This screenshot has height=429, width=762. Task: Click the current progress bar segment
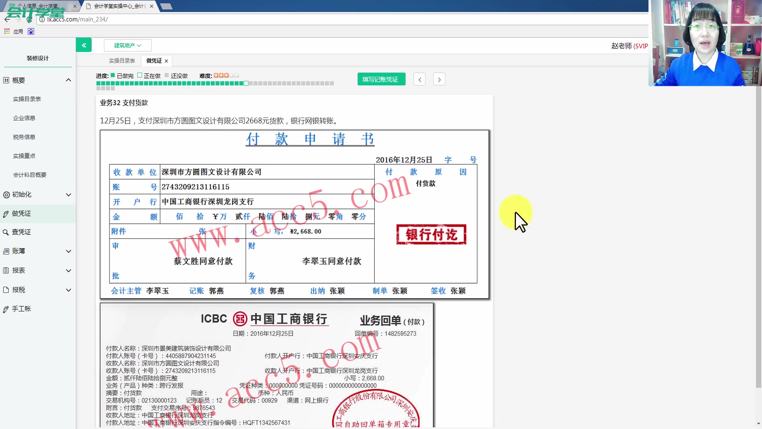[246, 83]
